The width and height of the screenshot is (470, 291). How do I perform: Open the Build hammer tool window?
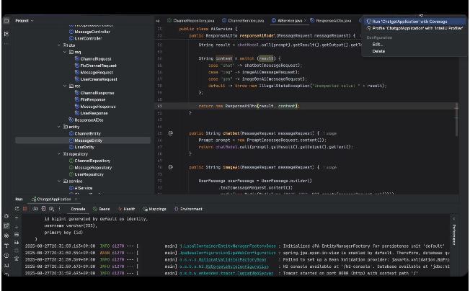[6, 246]
